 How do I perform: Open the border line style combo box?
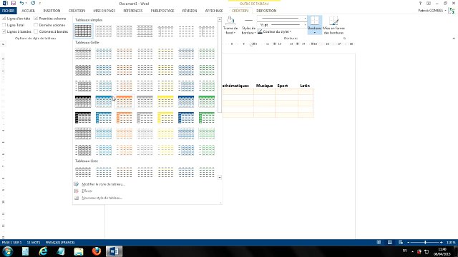click(x=282, y=19)
